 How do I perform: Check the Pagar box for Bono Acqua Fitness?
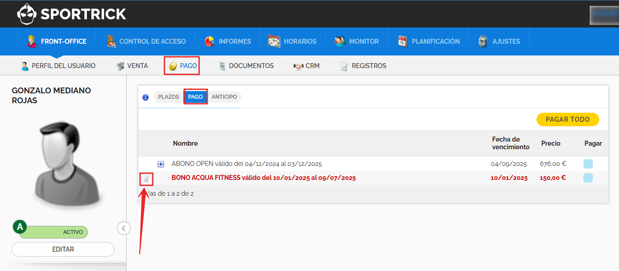588,178
